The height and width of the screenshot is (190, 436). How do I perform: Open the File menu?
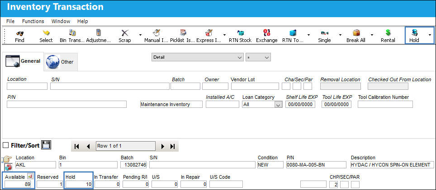(x=10, y=21)
